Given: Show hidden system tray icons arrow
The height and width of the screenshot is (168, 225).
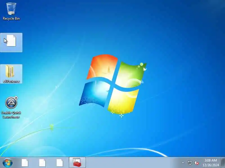Looking at the screenshot, I should [183, 163].
